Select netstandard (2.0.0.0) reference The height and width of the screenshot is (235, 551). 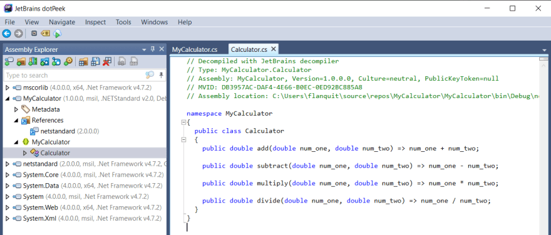point(64,131)
